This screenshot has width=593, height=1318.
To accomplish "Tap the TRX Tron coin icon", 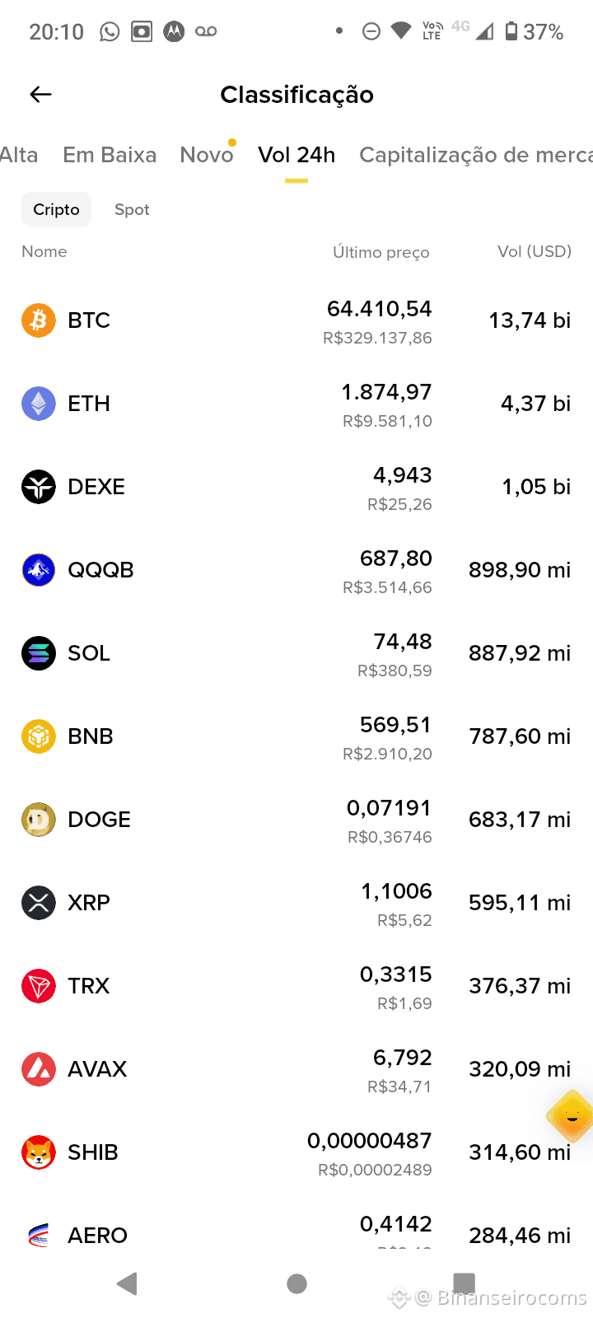I will point(39,986).
